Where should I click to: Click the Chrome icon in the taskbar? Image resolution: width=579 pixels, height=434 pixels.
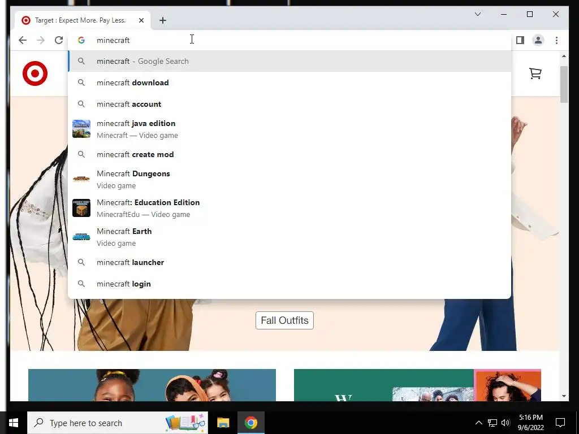tap(250, 423)
